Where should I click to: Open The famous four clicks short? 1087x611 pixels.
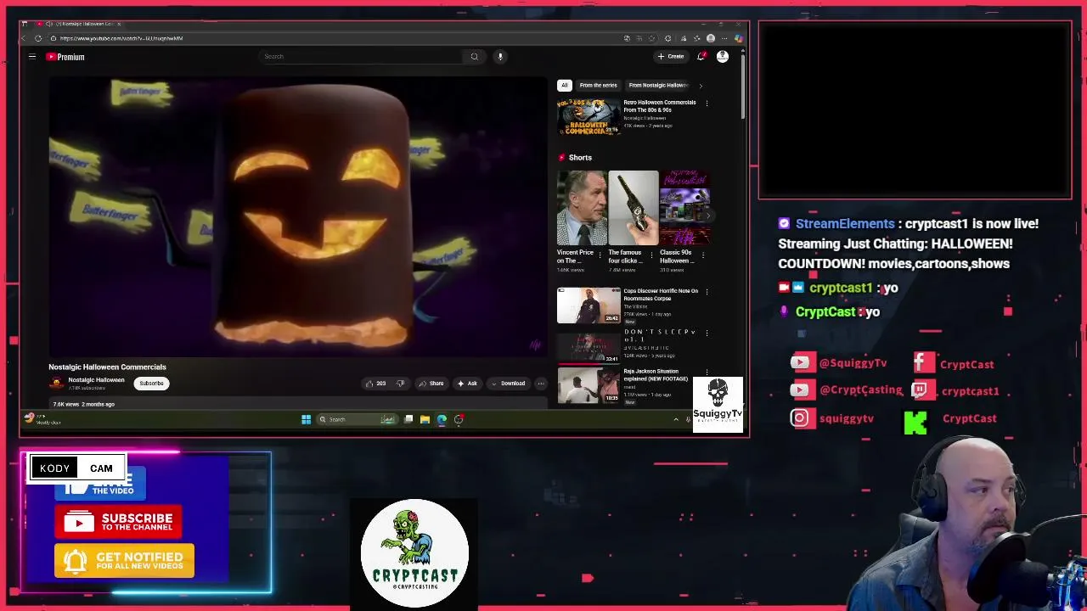click(633, 208)
